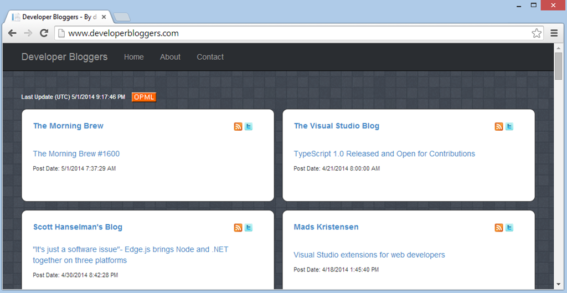Open the Mads Kristensen title link
This screenshot has width=567, height=293.
pyautogui.click(x=326, y=227)
